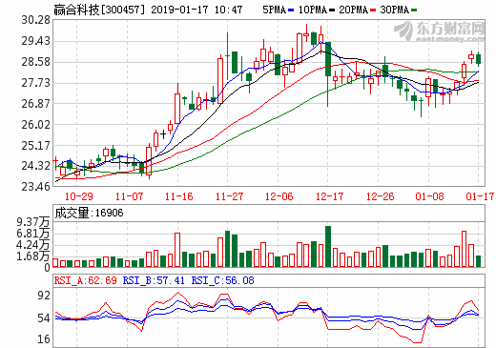Click the 11-07 date label
This screenshot has height=348, width=496.
(129, 196)
